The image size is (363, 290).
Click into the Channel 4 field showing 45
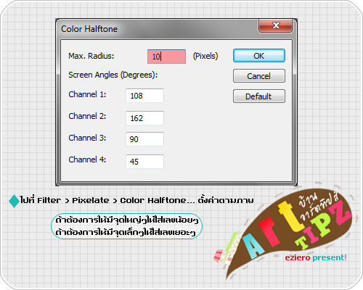coord(144,162)
